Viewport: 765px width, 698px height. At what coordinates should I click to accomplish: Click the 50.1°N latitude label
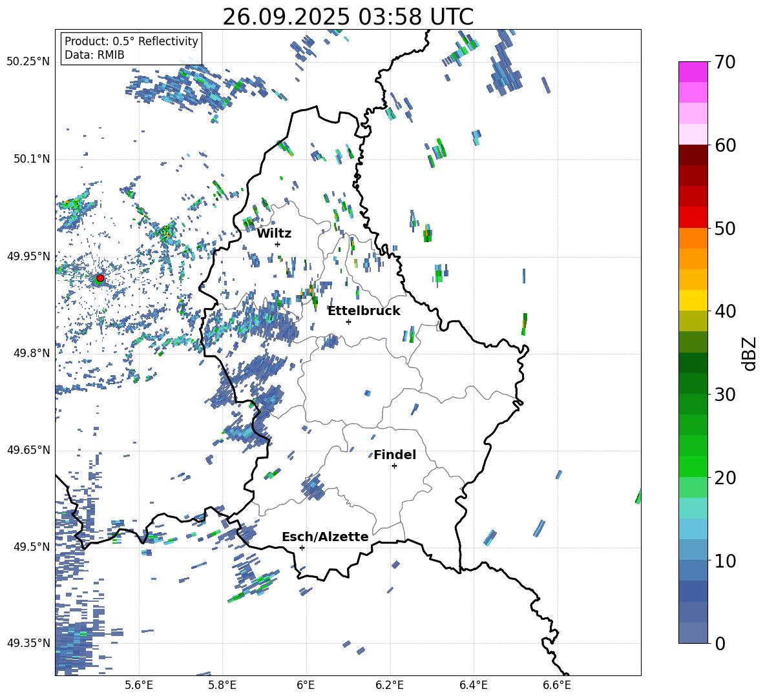point(31,159)
